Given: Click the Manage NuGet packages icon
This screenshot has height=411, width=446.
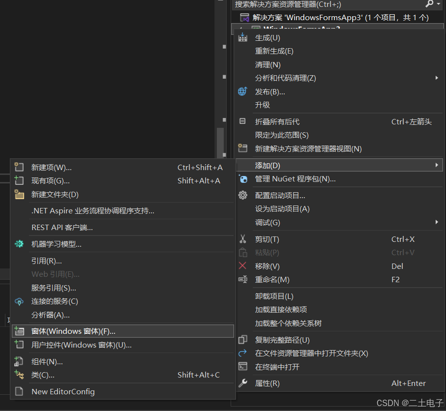Looking at the screenshot, I should click(243, 179).
